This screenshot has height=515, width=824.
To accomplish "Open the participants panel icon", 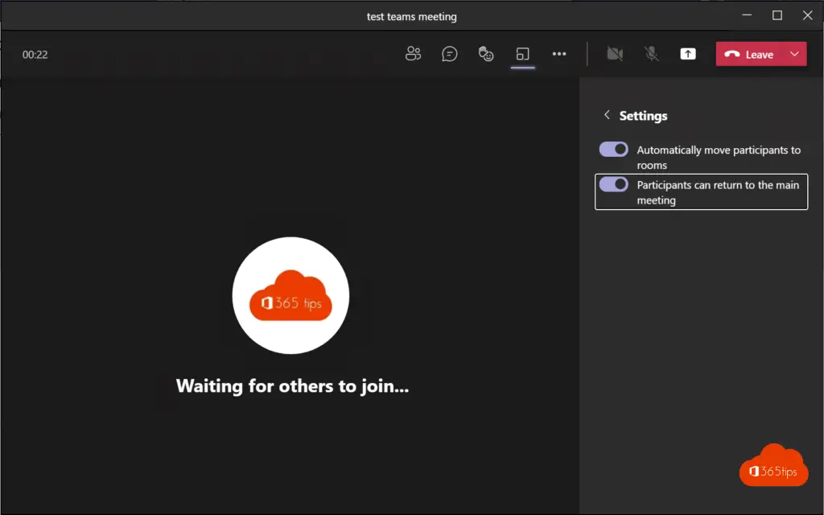I will tap(413, 54).
